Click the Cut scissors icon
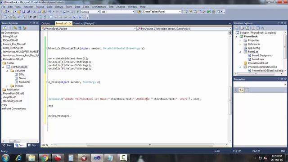The image size is (288, 162). 34,12
